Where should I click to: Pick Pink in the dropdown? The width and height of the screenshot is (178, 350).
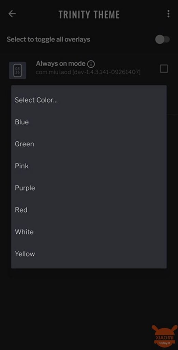point(89,166)
